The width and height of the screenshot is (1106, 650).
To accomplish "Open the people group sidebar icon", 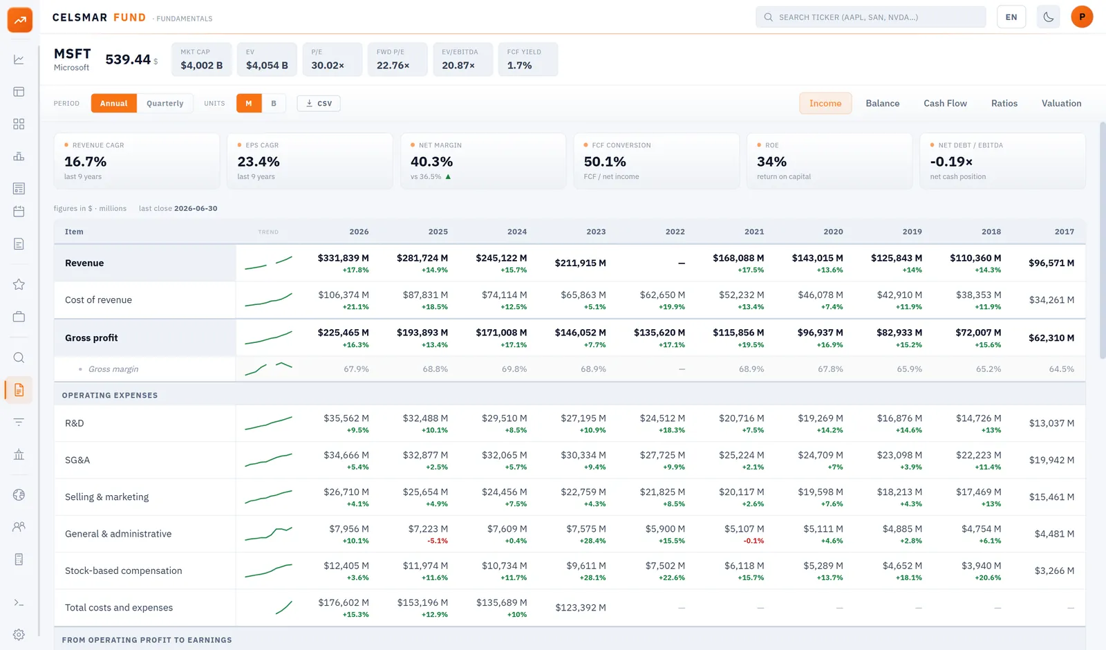I will click(x=19, y=527).
